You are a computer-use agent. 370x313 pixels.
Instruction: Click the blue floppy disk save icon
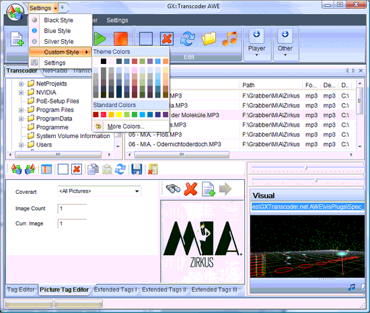click(137, 169)
